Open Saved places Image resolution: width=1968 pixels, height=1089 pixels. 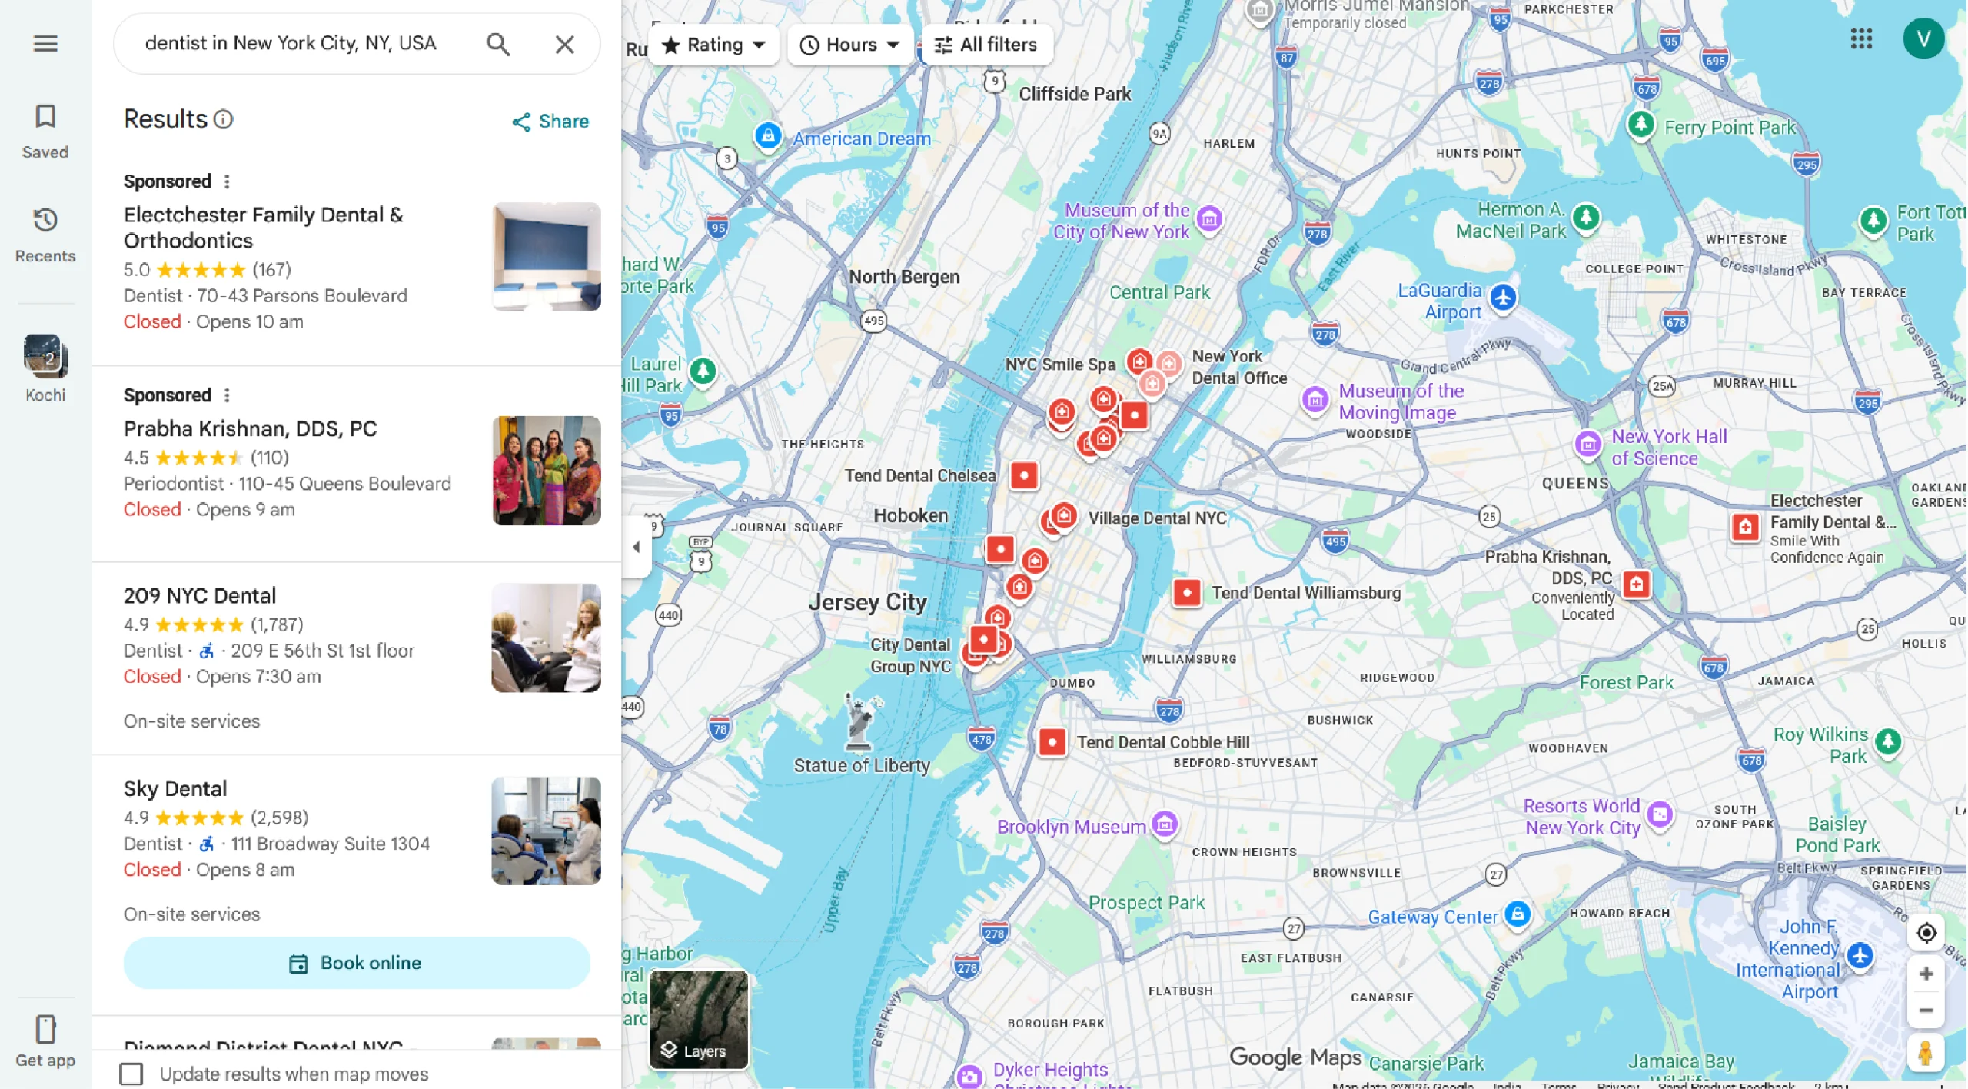tap(45, 131)
